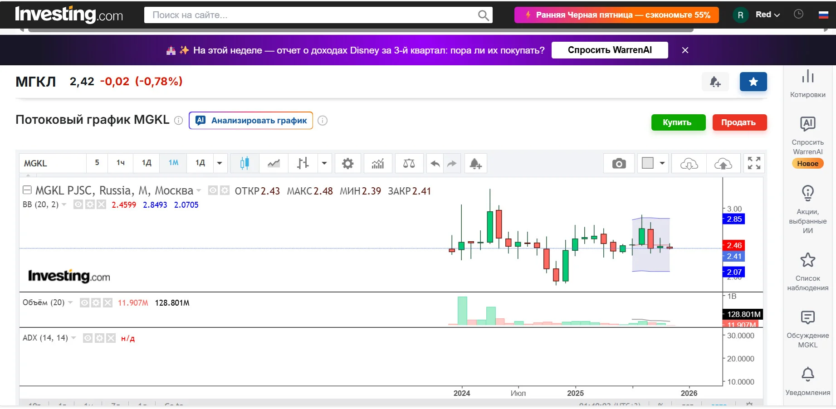The height and width of the screenshot is (409, 836).
Task: Open the indicators icon in chart toolbar
Action: pos(378,163)
